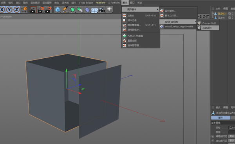Click the 名称 name input field
This screenshot has height=144, width=235.
pos(231,128)
